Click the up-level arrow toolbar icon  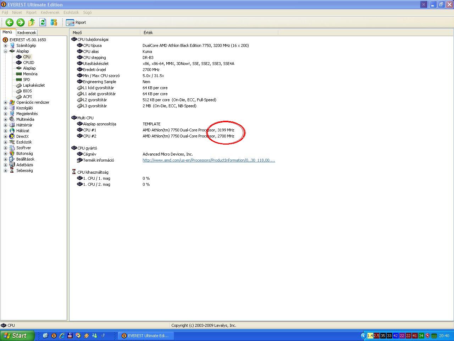coord(32,22)
